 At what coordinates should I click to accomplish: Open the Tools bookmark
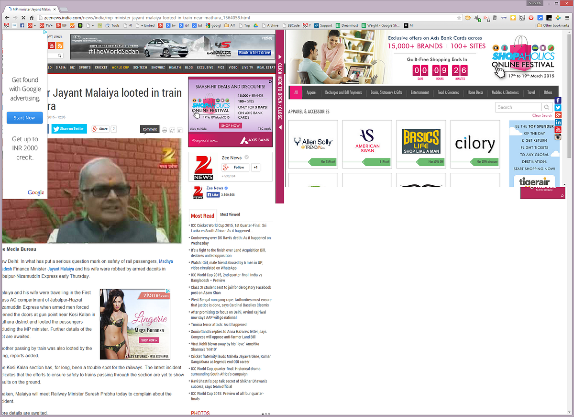tap(112, 25)
